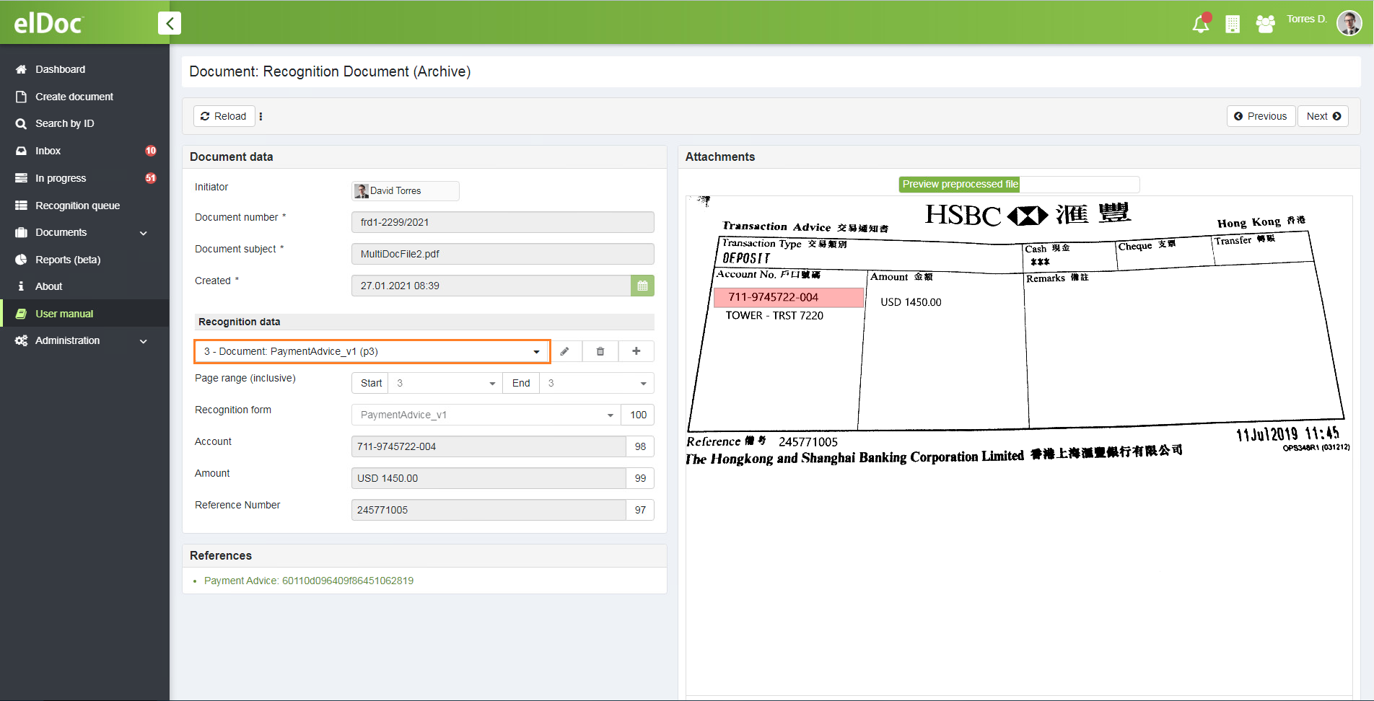
Task: Edit the recognition data with the pencil icon
Action: click(x=565, y=351)
